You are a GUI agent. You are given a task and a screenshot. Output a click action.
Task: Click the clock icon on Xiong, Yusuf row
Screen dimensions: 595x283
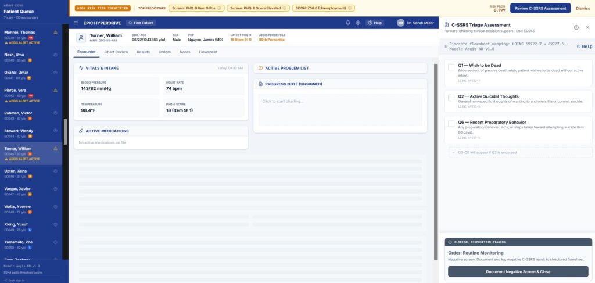55,224
